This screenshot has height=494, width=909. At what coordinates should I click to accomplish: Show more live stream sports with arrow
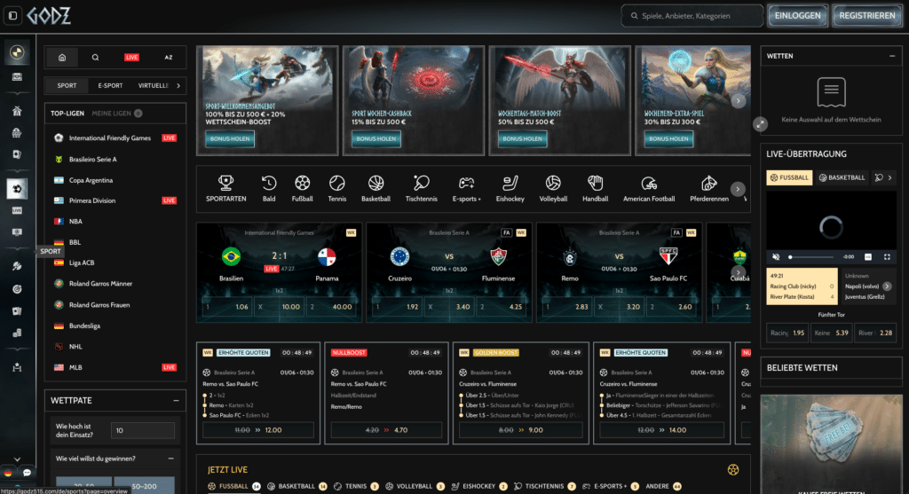[x=889, y=177]
